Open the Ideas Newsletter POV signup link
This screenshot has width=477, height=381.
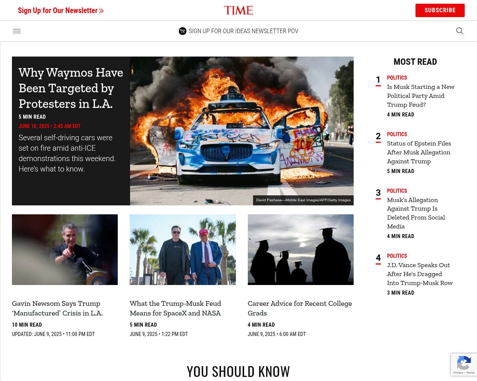(243, 31)
